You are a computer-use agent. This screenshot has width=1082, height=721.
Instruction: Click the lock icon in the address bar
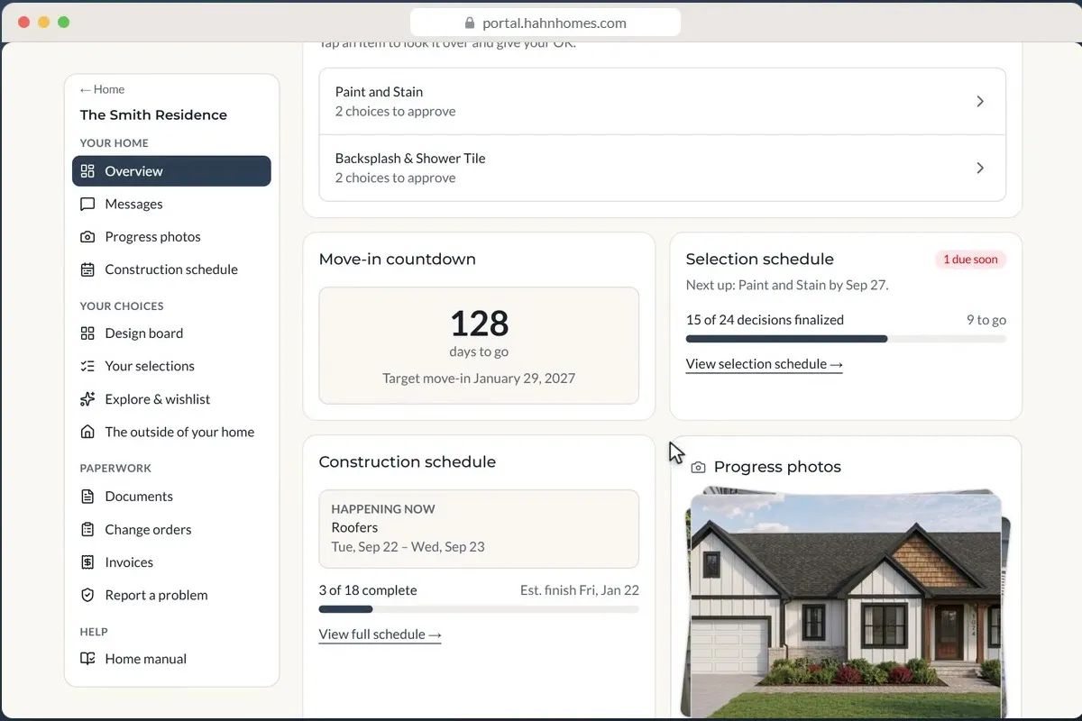point(469,23)
